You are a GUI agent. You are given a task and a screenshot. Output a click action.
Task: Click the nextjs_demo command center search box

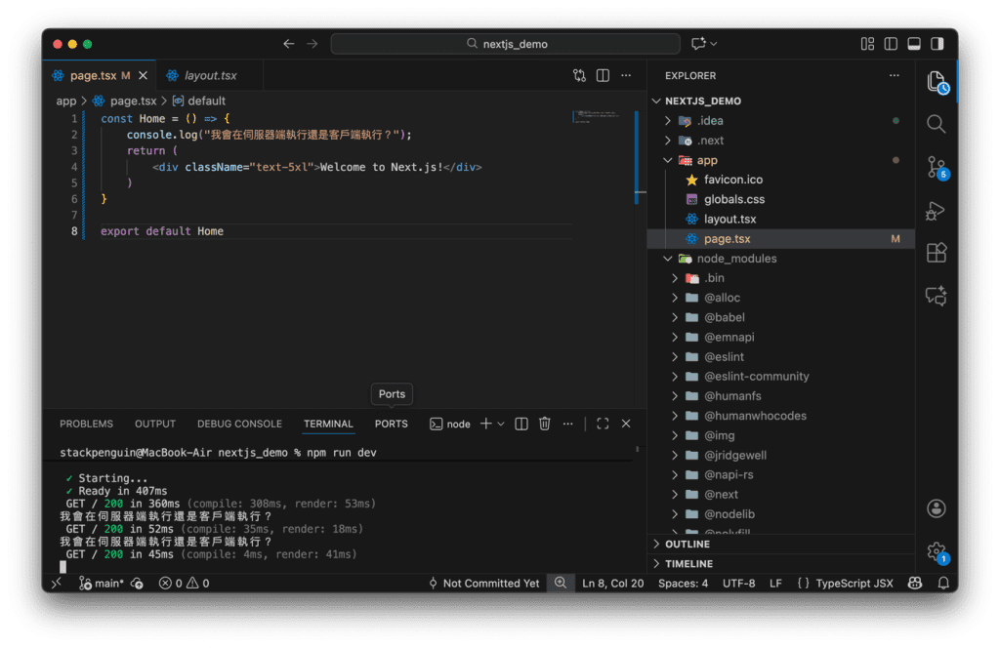[x=505, y=44]
